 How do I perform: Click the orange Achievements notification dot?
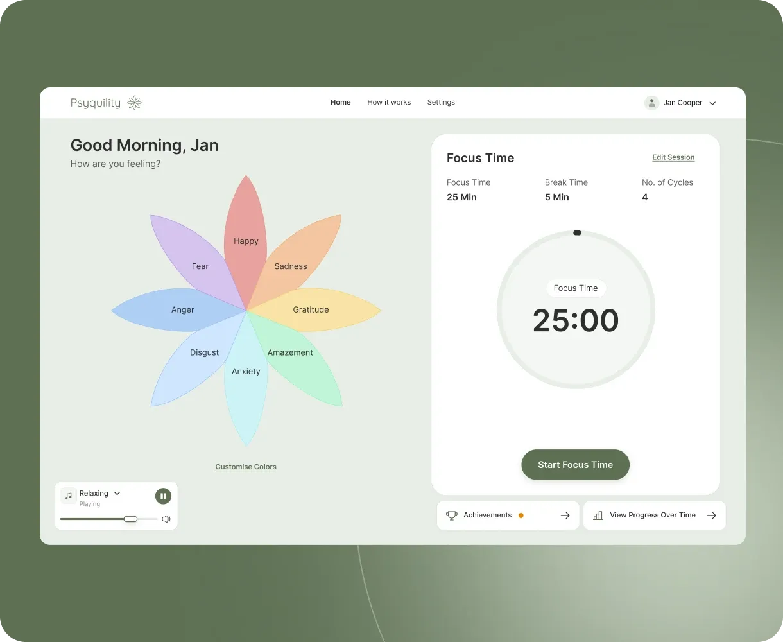(521, 516)
